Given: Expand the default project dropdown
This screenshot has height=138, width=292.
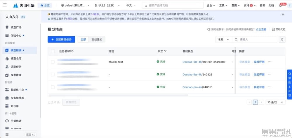Looking at the screenshot, I should coord(75,6).
